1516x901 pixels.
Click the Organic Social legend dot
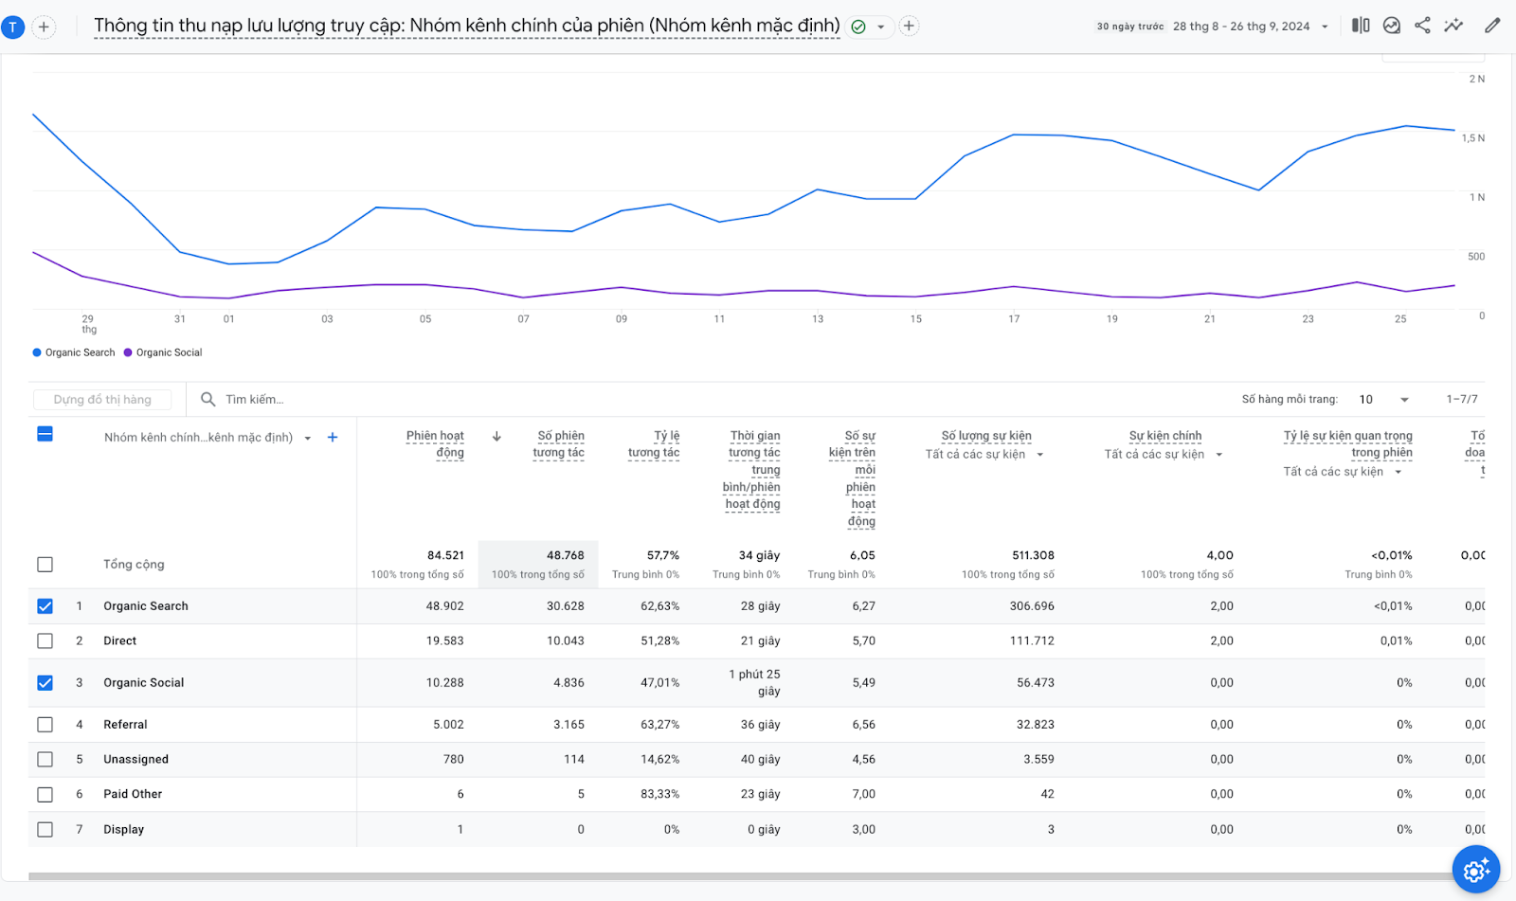click(x=128, y=352)
